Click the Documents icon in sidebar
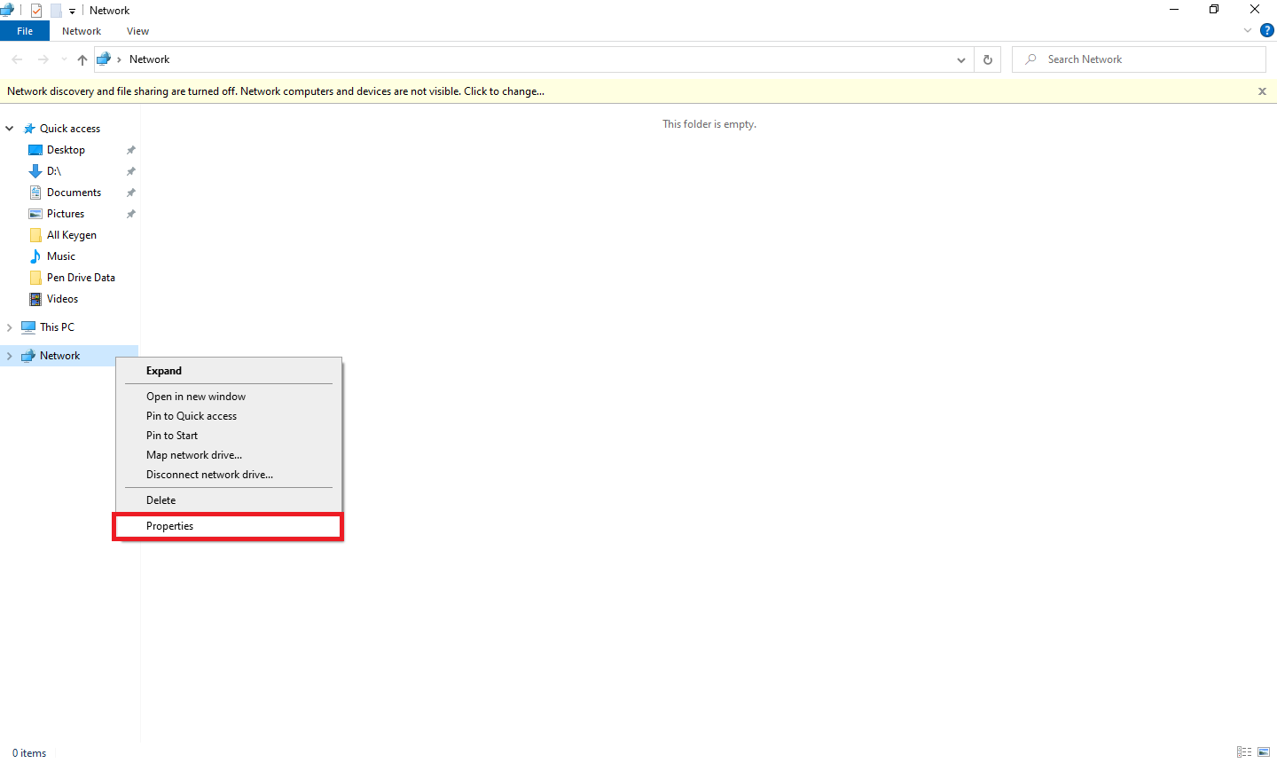The width and height of the screenshot is (1277, 763). pyautogui.click(x=35, y=193)
